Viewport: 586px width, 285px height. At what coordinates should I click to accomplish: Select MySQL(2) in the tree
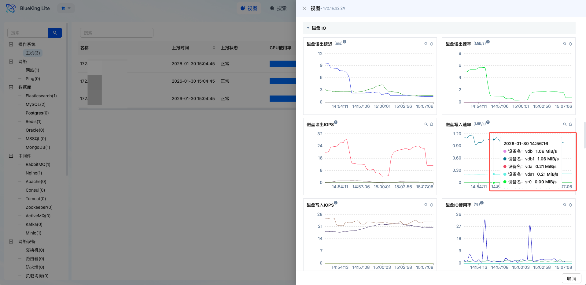coord(35,104)
